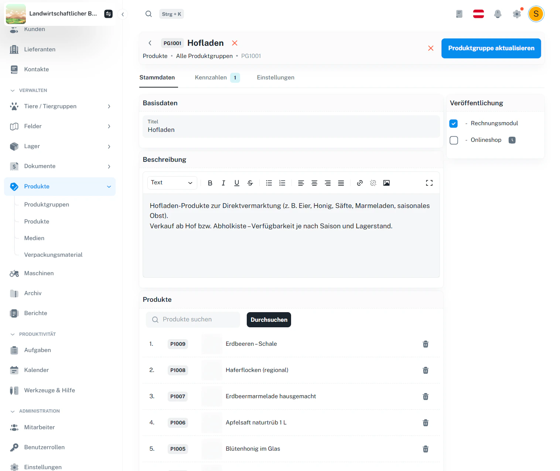Screen dimensions: 560x471
Task: Expand editor to fullscreen
Action: (x=429, y=183)
